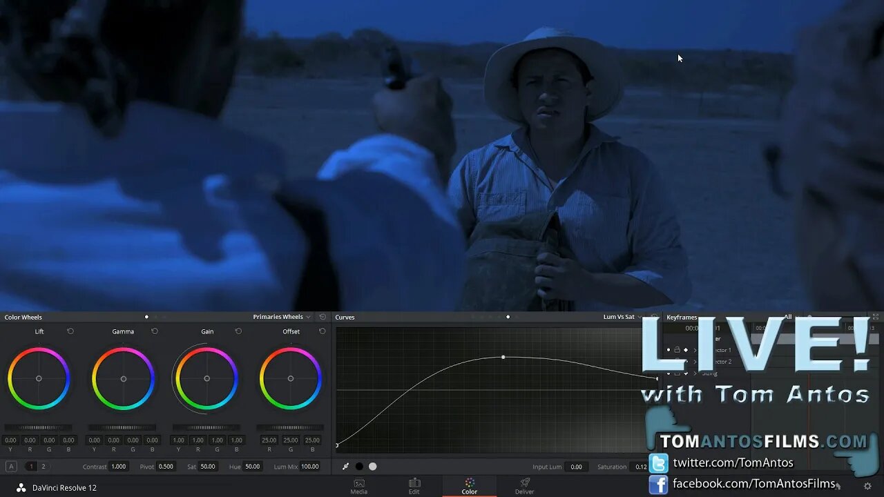Click the Pivot value field 0.500
Screen dimensions: 884x497
(166, 467)
